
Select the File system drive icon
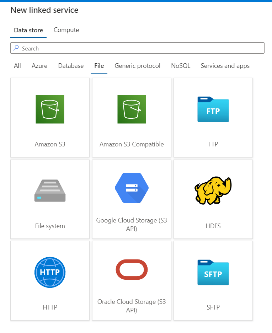coord(50,191)
